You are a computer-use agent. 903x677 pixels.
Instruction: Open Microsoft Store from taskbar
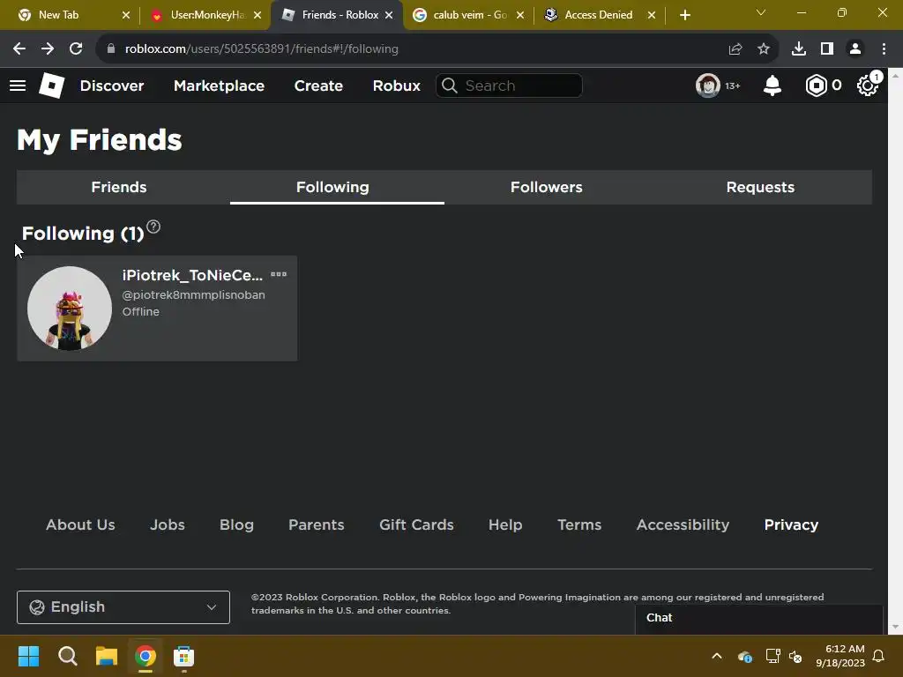183,656
